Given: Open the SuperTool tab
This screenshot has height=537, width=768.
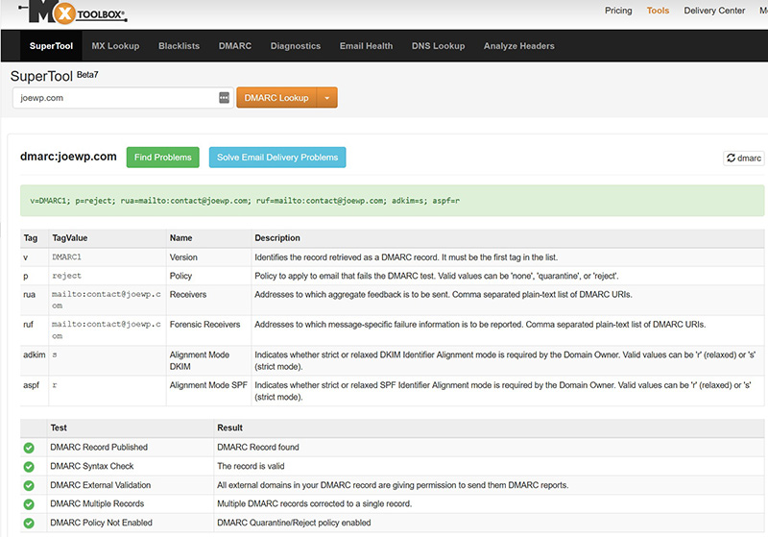Looking at the screenshot, I should (x=50, y=46).
